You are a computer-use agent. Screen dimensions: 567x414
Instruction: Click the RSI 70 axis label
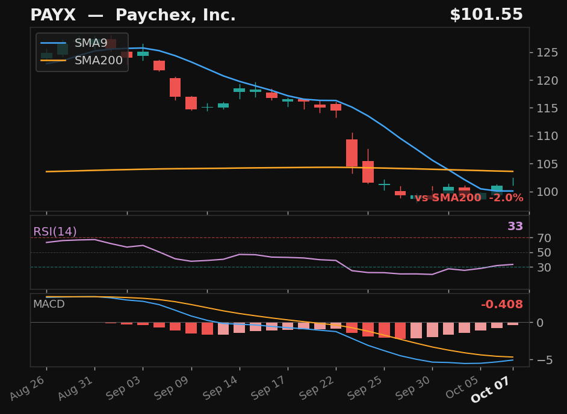(x=544, y=238)
